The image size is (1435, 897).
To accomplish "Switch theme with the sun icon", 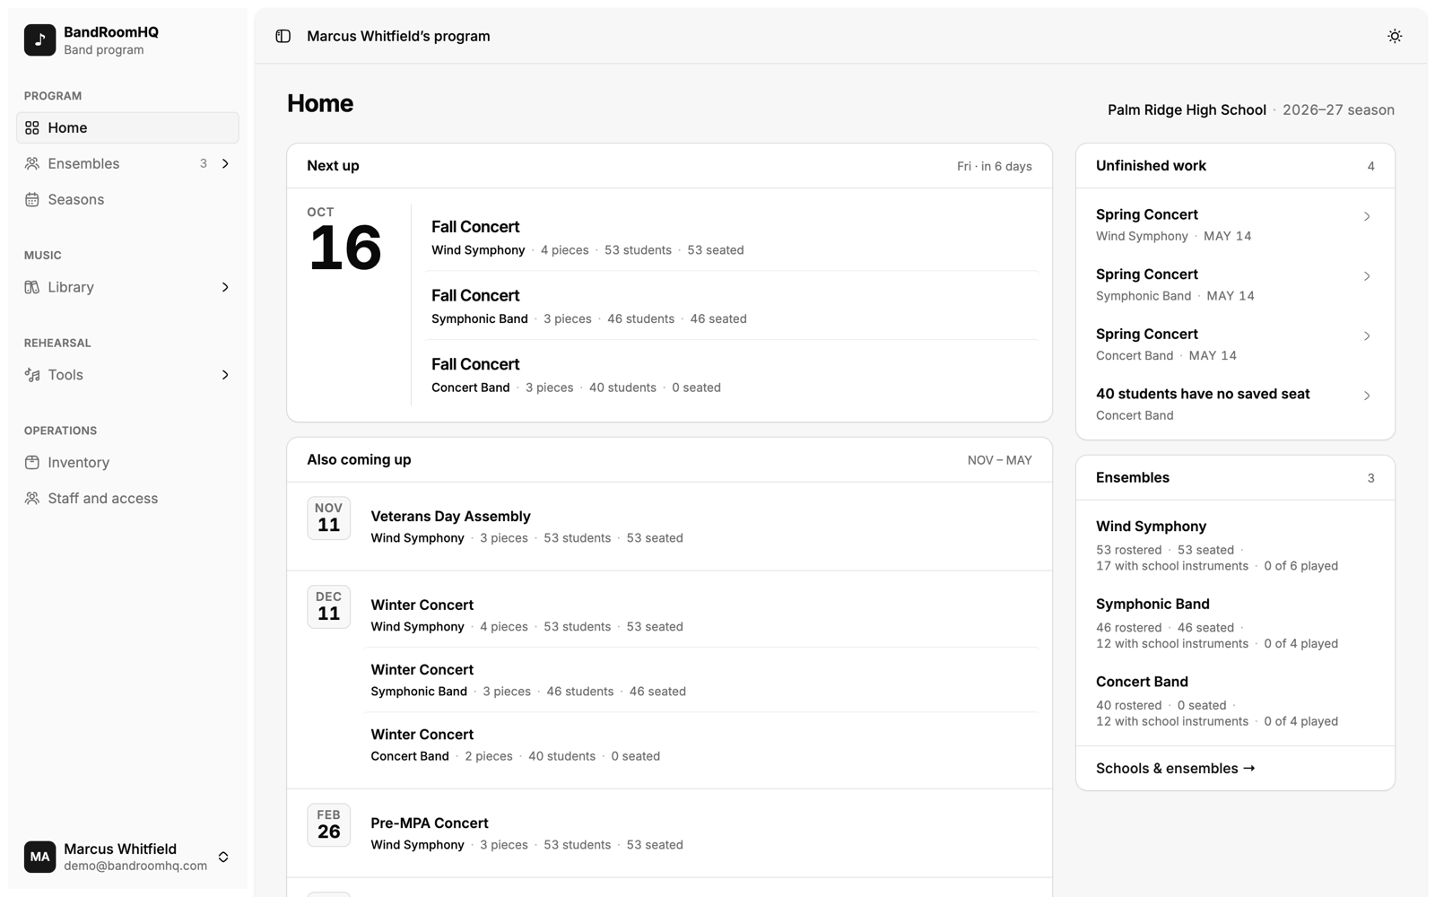I will [1395, 36].
